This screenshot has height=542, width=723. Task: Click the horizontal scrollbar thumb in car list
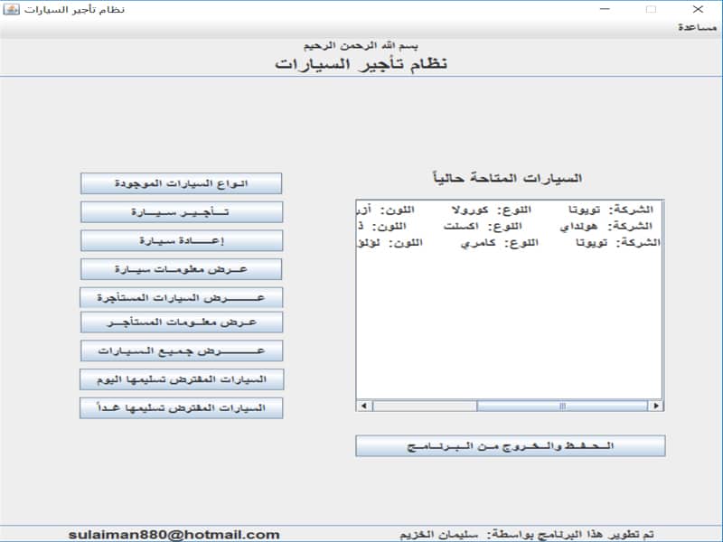(560, 406)
